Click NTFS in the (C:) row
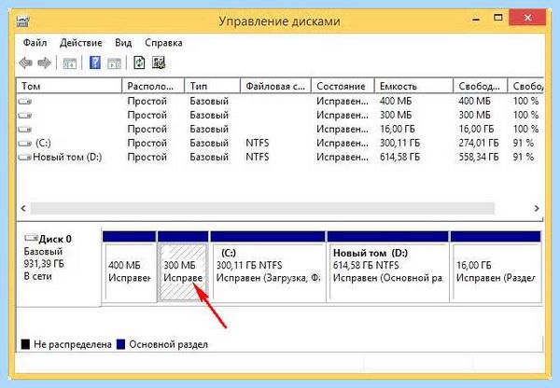The image size is (560, 388). 258,143
